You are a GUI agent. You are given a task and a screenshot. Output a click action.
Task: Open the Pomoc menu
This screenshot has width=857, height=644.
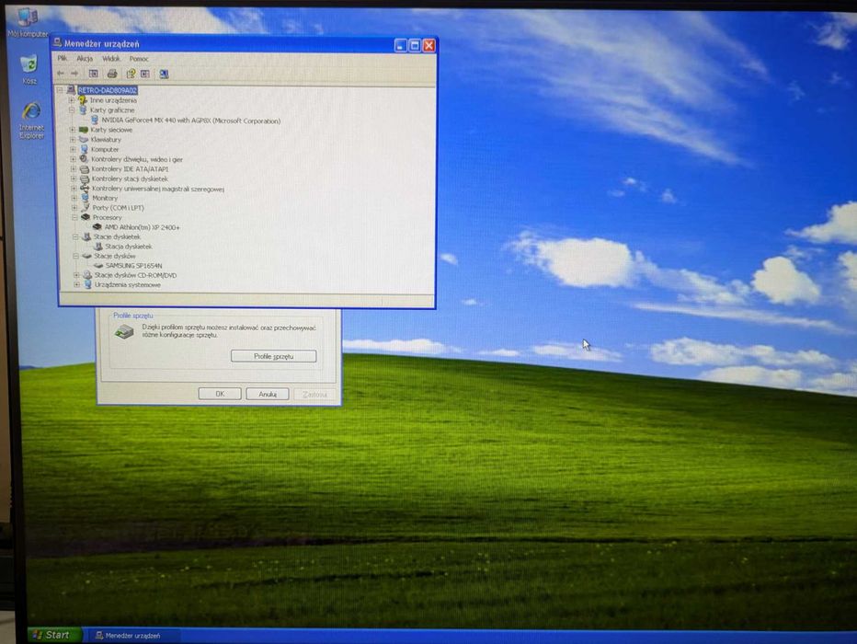click(139, 59)
